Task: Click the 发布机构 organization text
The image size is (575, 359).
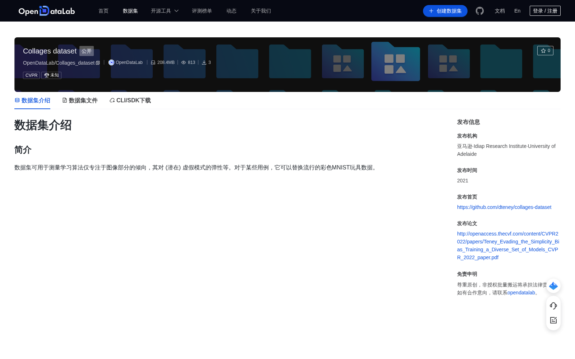Action: (506, 150)
